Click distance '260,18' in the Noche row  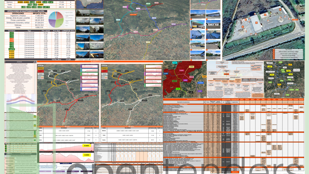[x=61, y=7]
